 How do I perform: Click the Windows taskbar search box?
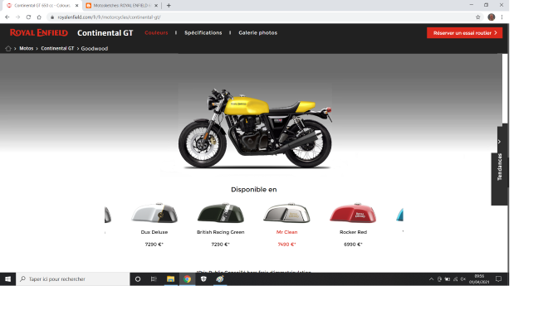73,279
